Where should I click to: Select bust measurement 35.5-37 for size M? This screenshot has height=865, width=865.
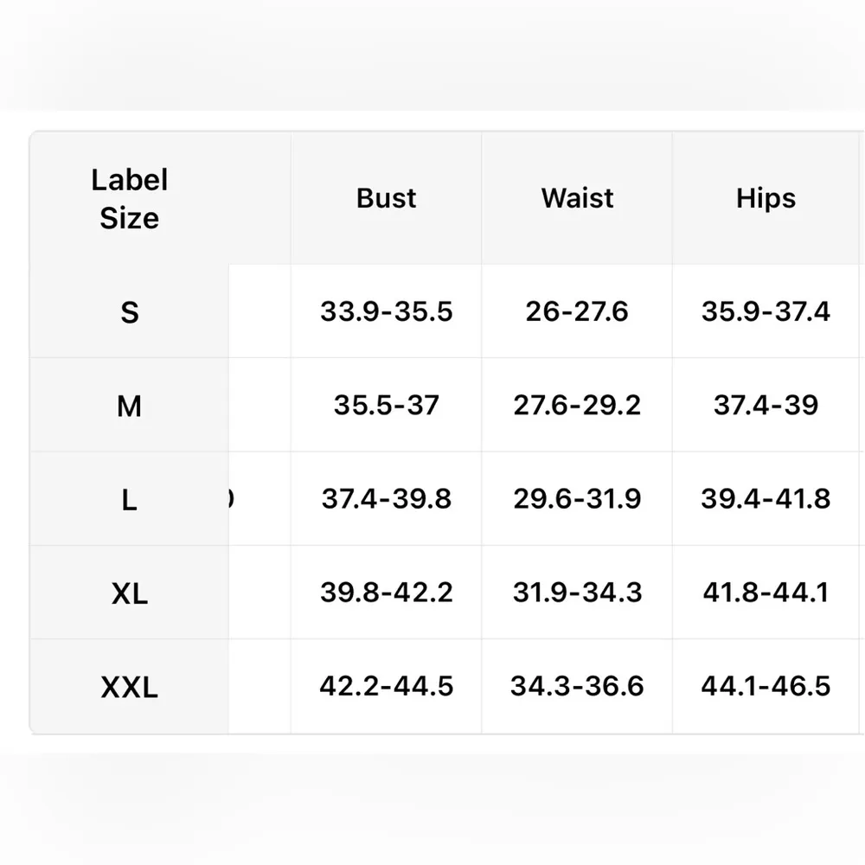point(386,405)
